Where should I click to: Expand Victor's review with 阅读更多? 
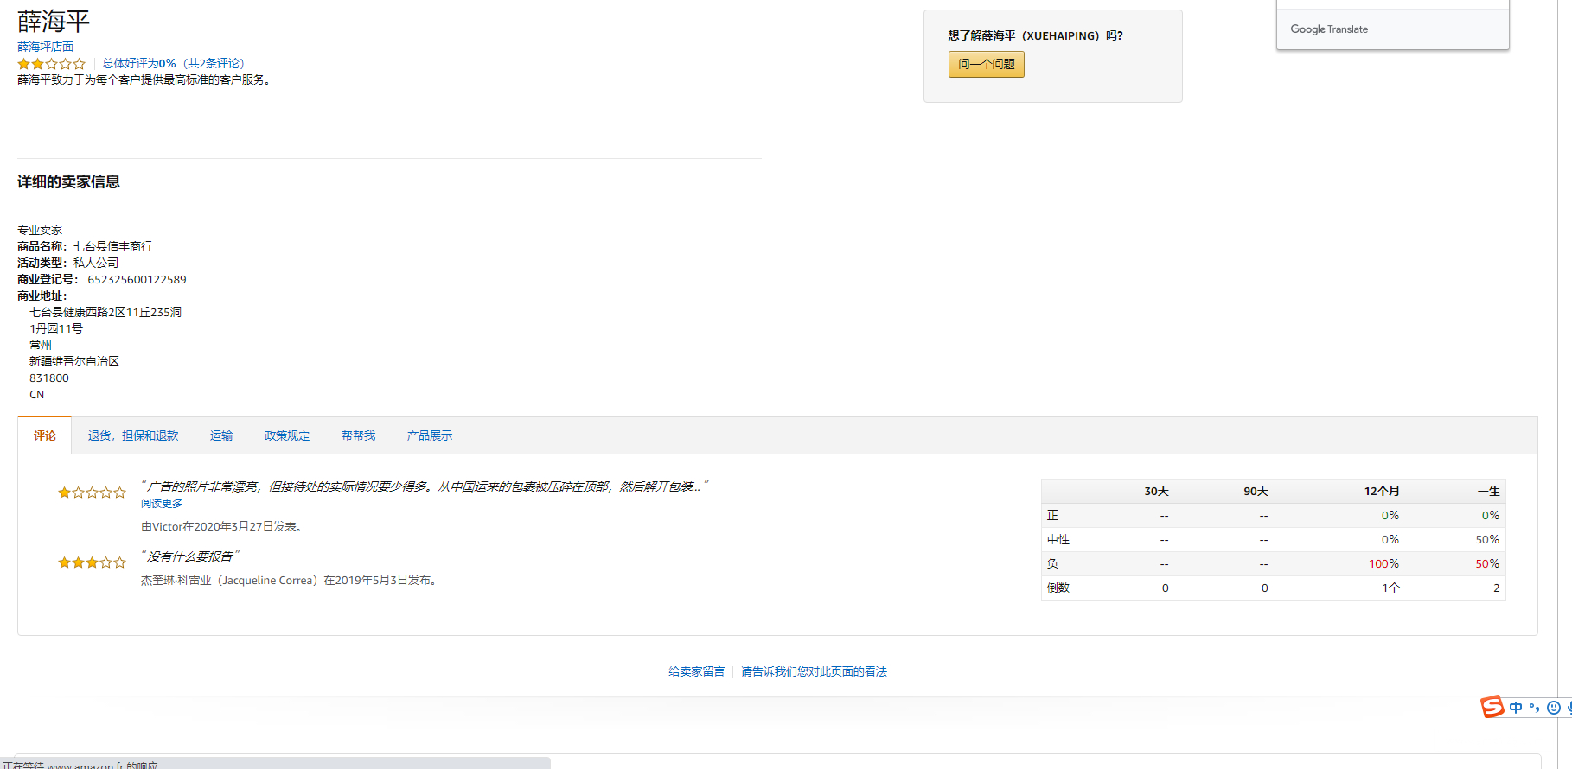click(162, 503)
